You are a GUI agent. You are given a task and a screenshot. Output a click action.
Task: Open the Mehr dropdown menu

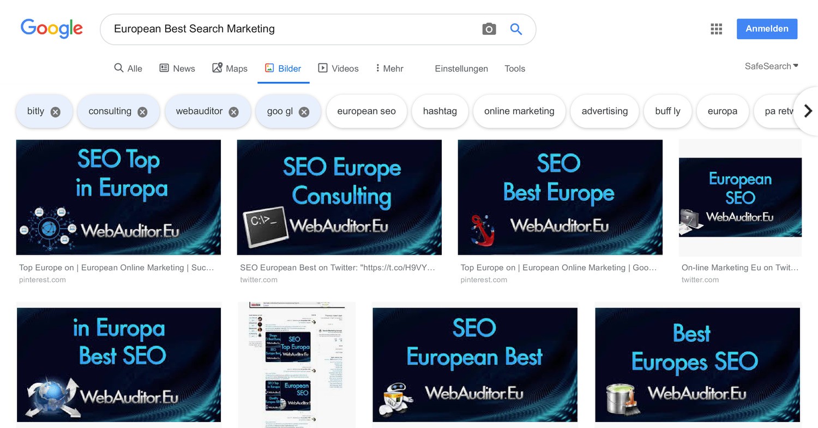[389, 68]
